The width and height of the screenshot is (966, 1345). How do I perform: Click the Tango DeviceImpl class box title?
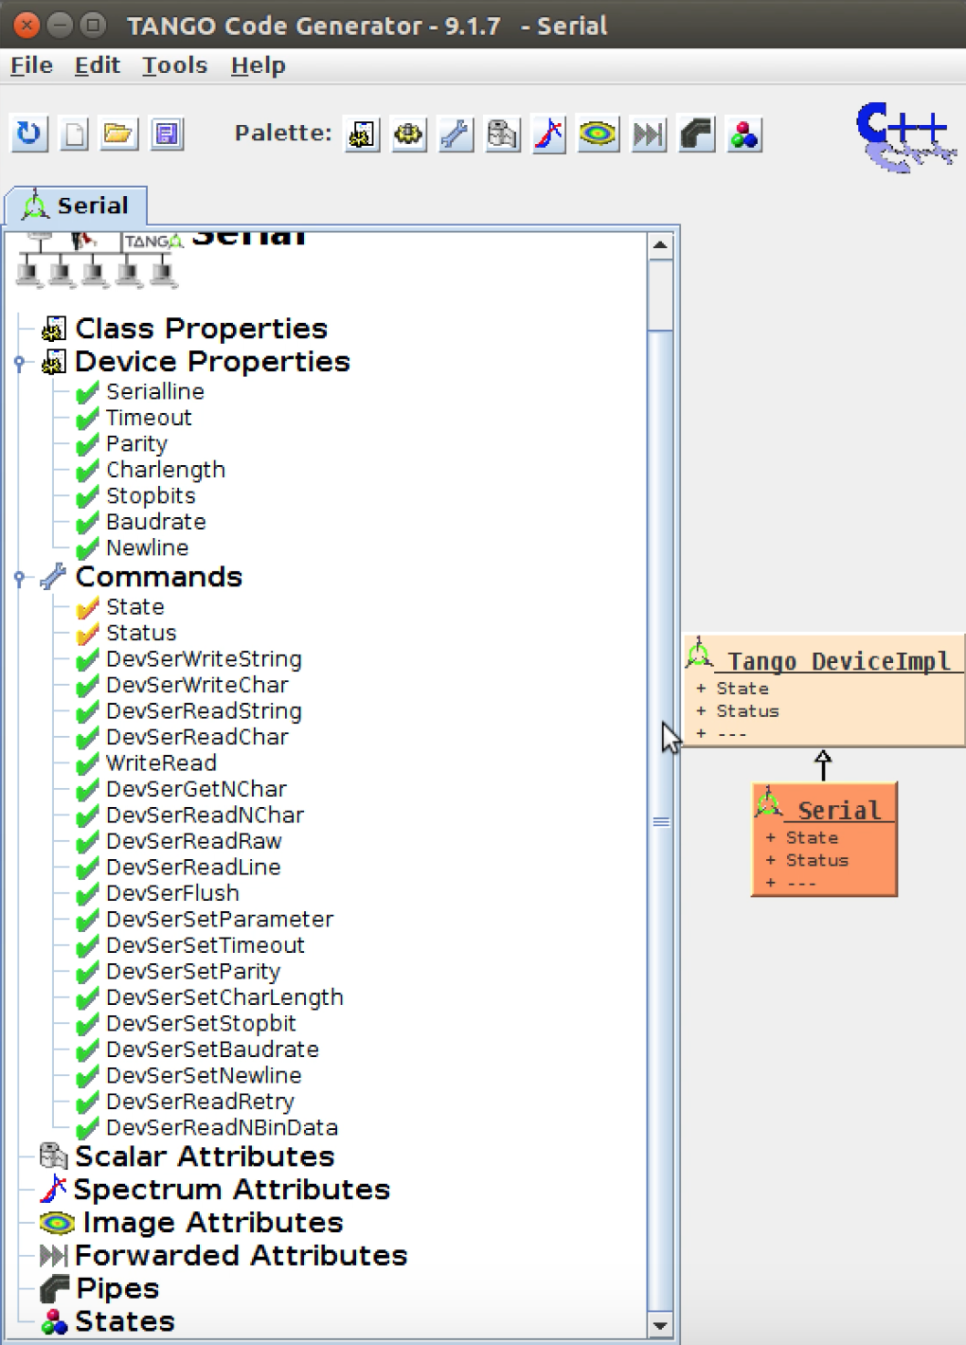[x=838, y=661]
